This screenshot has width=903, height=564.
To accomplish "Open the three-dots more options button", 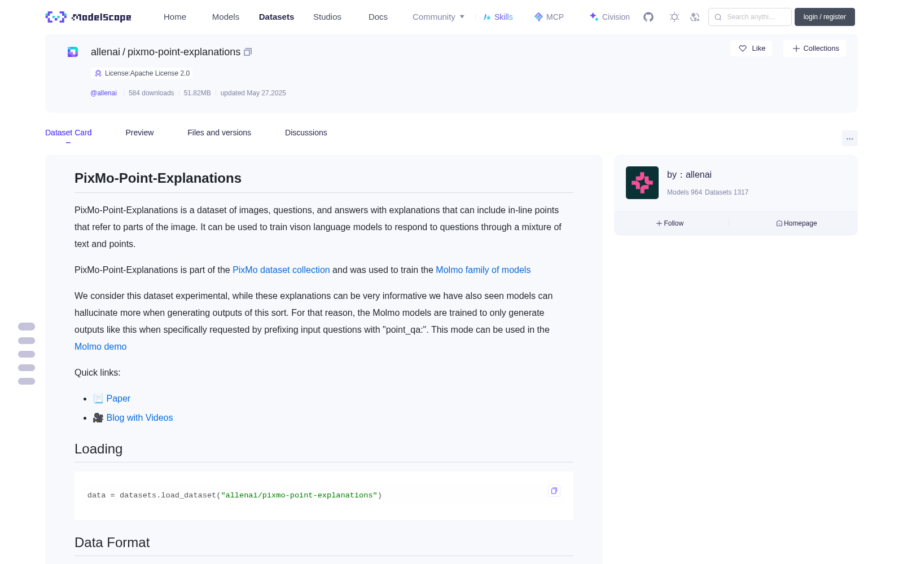I will tap(850, 138).
